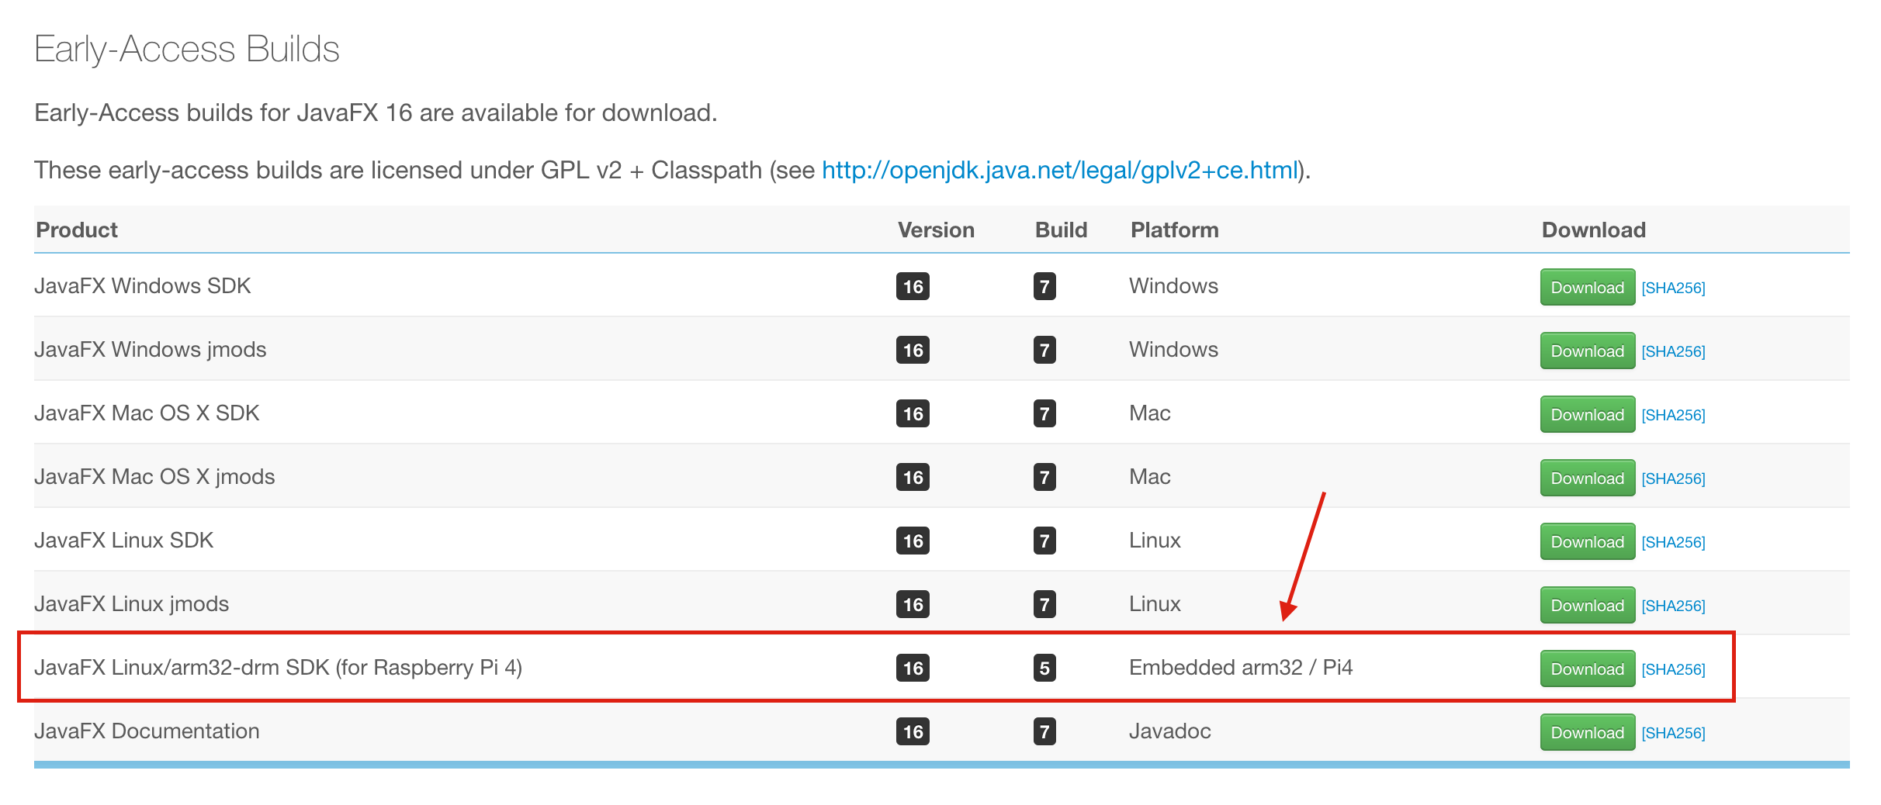
Task: Click the 'Javadoc' platform cell
Action: pyautogui.click(x=1169, y=731)
